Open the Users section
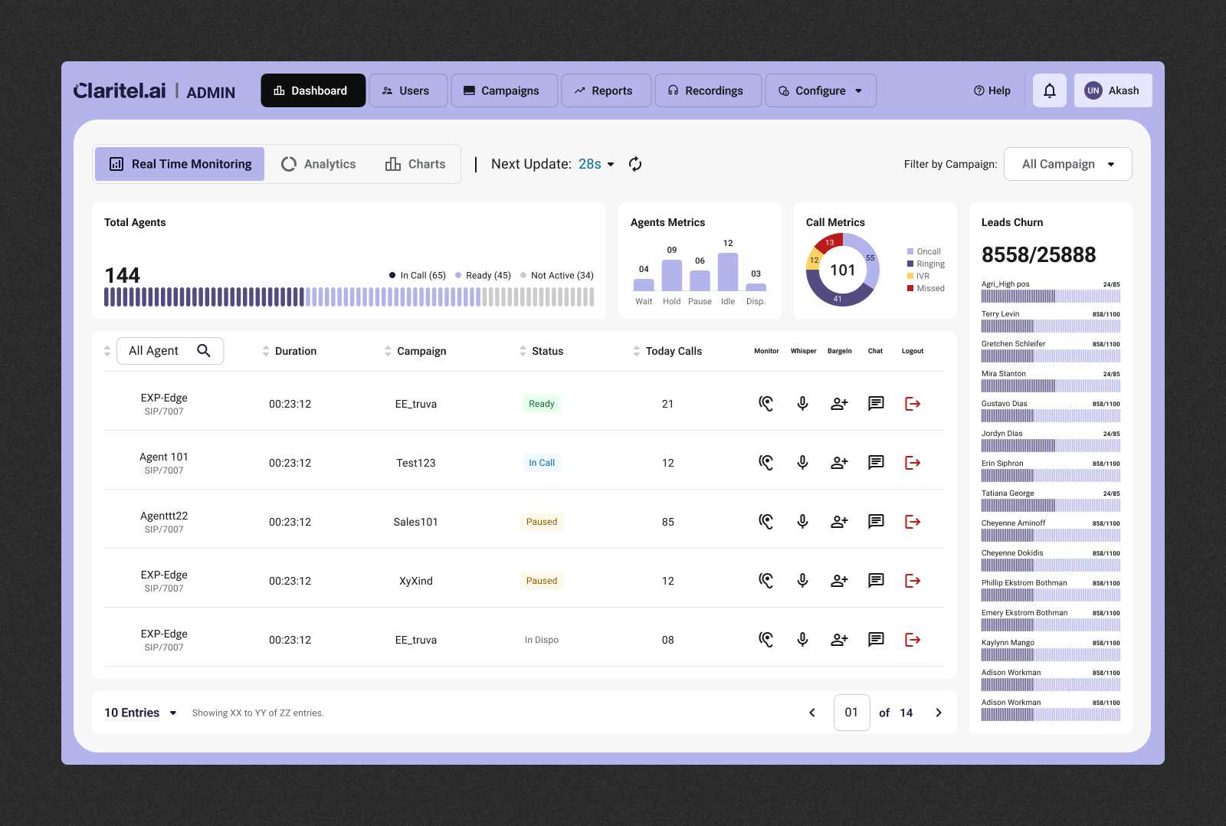 pos(408,90)
